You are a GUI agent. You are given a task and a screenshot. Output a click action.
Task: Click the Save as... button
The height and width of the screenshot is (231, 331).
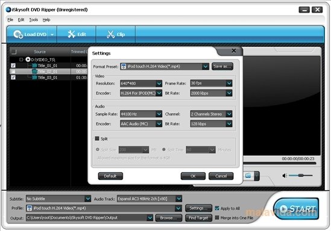pos(222,67)
